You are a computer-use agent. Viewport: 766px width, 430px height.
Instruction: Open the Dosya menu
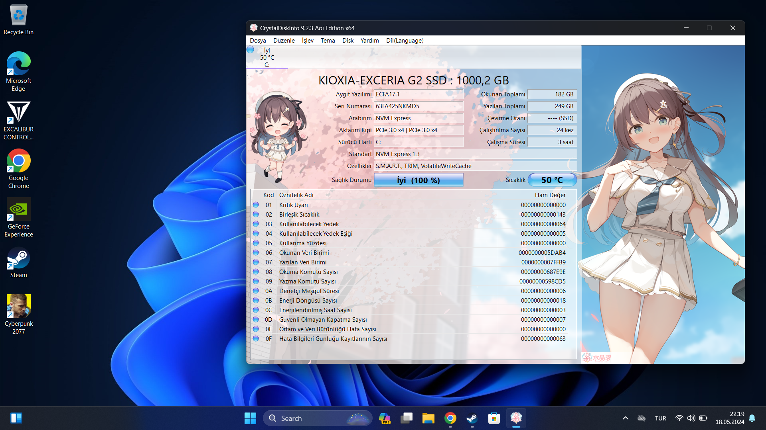point(258,41)
